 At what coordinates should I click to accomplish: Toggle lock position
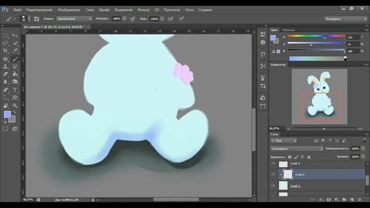pos(302,157)
